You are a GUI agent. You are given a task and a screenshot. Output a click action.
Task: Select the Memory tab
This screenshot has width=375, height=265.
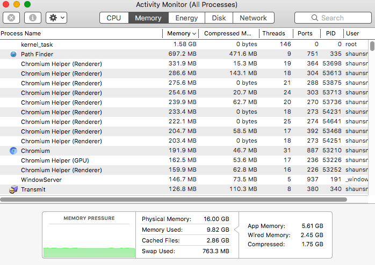click(x=148, y=18)
